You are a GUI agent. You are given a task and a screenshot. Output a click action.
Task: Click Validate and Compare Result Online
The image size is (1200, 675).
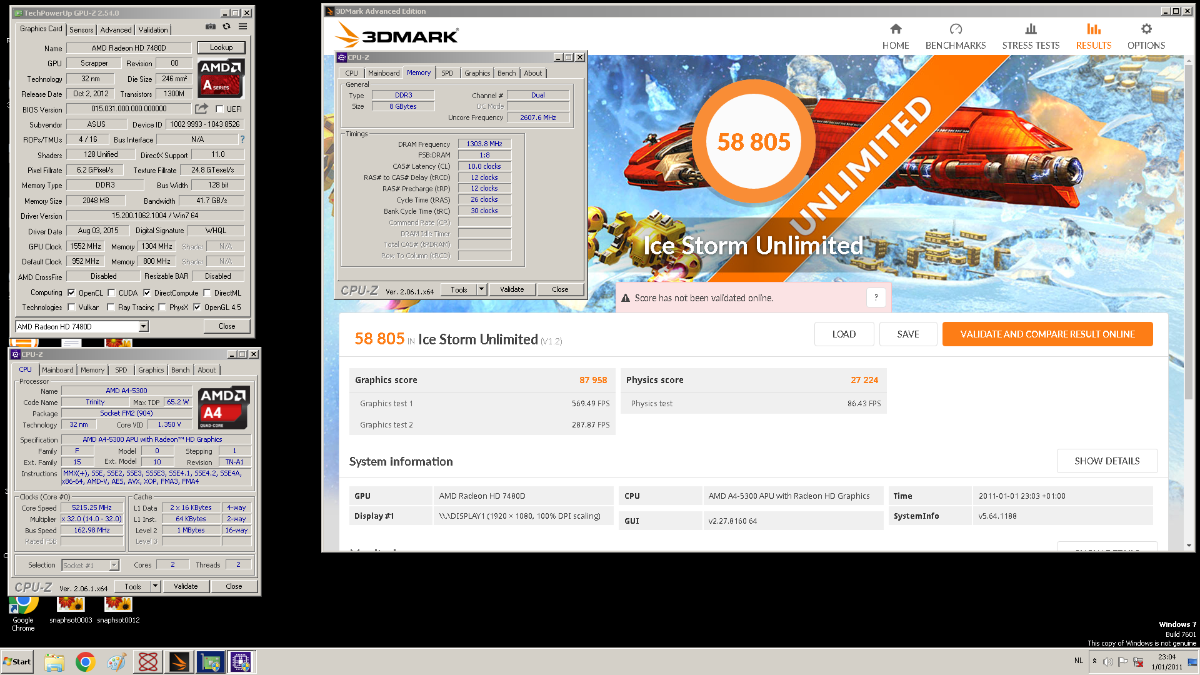point(1047,334)
